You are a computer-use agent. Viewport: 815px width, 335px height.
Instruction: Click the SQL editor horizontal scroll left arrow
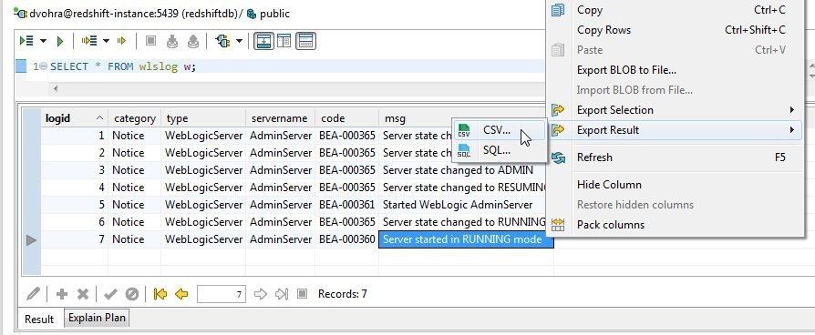pos(55,89)
